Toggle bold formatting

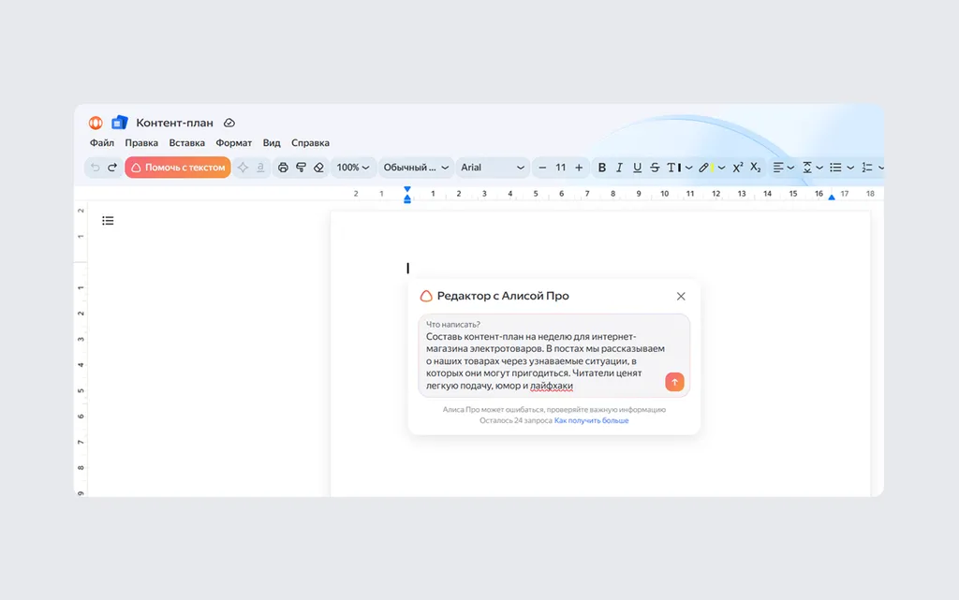pos(602,168)
